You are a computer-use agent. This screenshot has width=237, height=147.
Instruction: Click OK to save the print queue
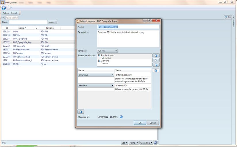tap(140, 123)
